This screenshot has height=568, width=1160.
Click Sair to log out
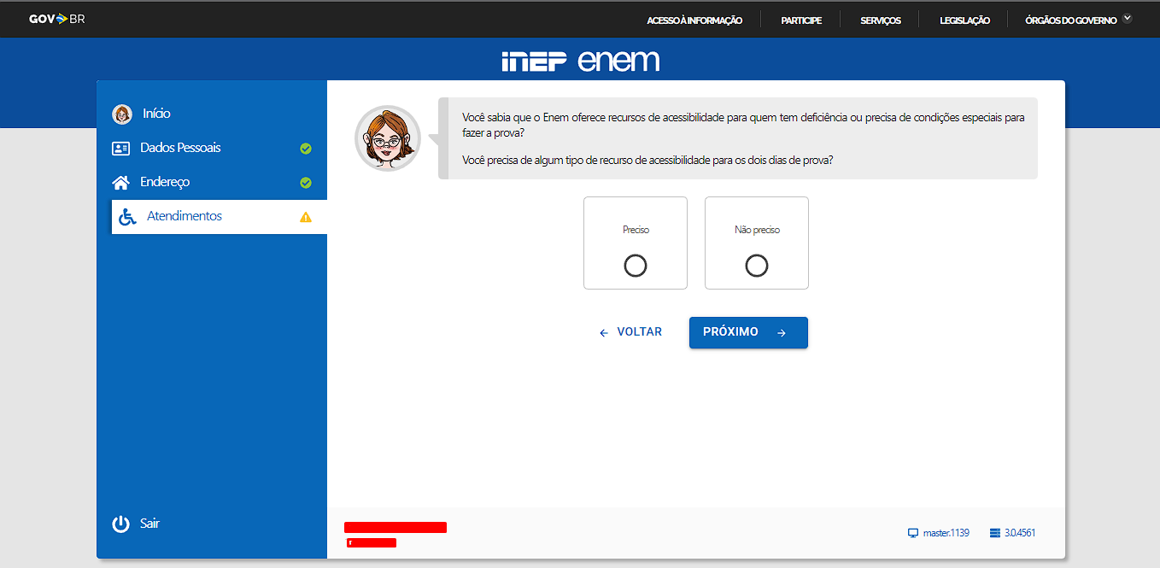click(149, 524)
